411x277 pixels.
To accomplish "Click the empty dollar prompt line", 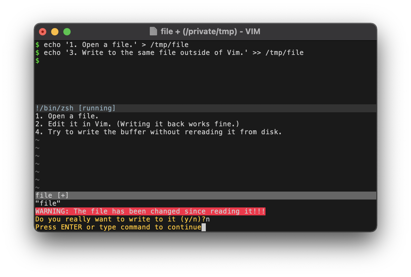I will [37, 61].
